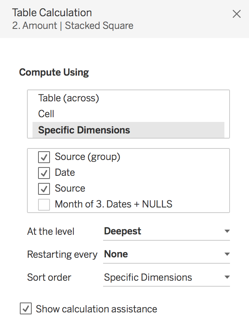Open the Sort order dropdown arrow

coord(227,277)
